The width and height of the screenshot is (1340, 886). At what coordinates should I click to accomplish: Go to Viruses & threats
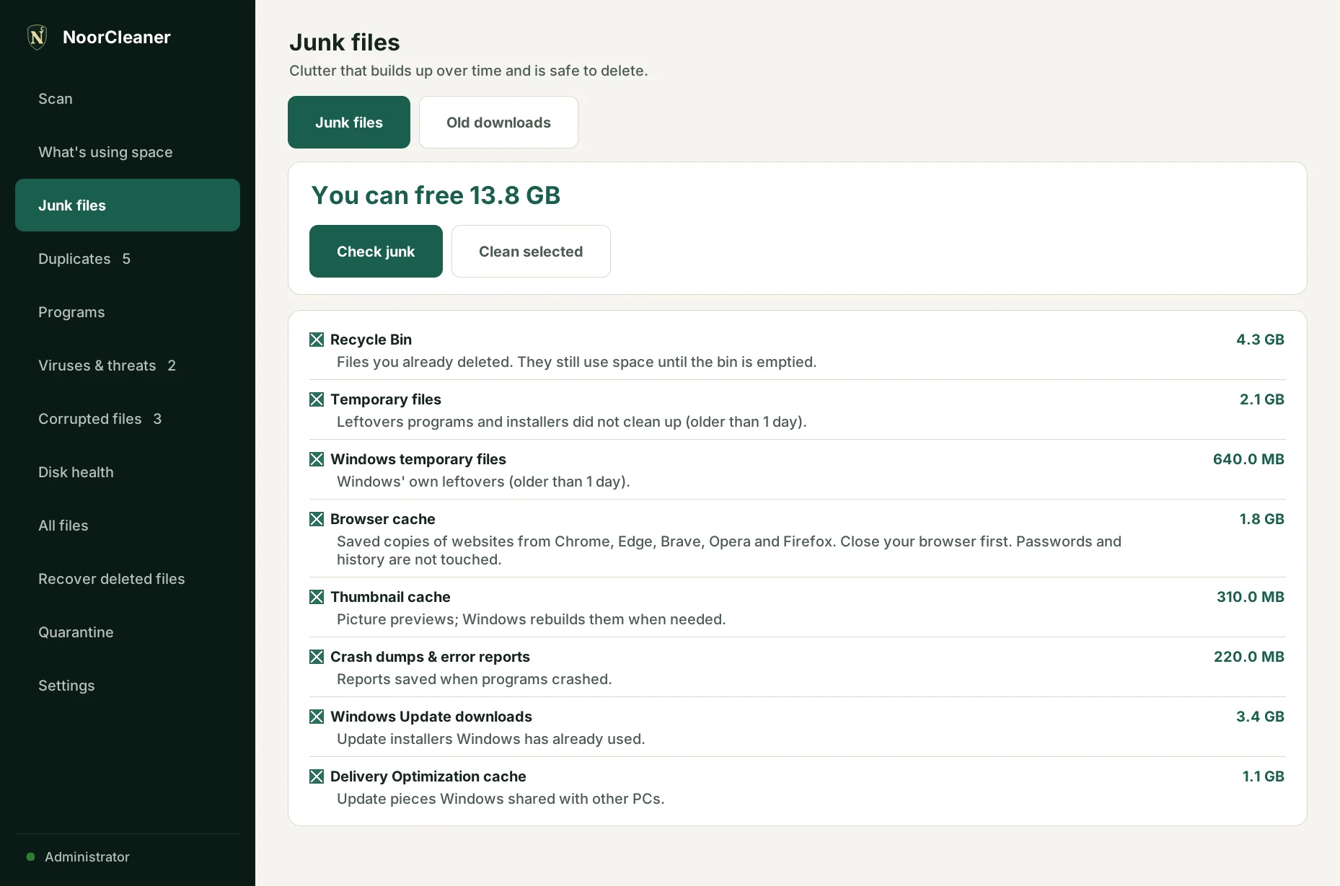(x=128, y=366)
